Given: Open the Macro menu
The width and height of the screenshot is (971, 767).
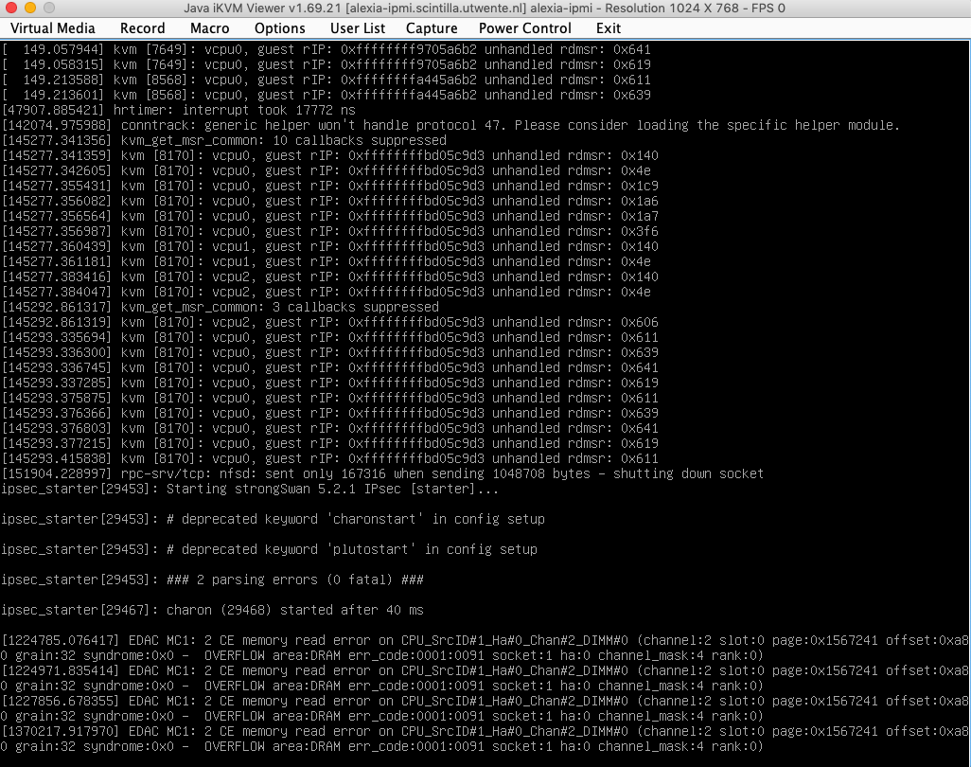Looking at the screenshot, I should 209,28.
